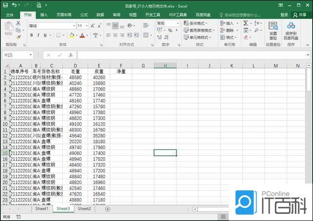This screenshot has height=221, width=313.
Task: Click the Cut scissors icon
Action: [x=18, y=23]
